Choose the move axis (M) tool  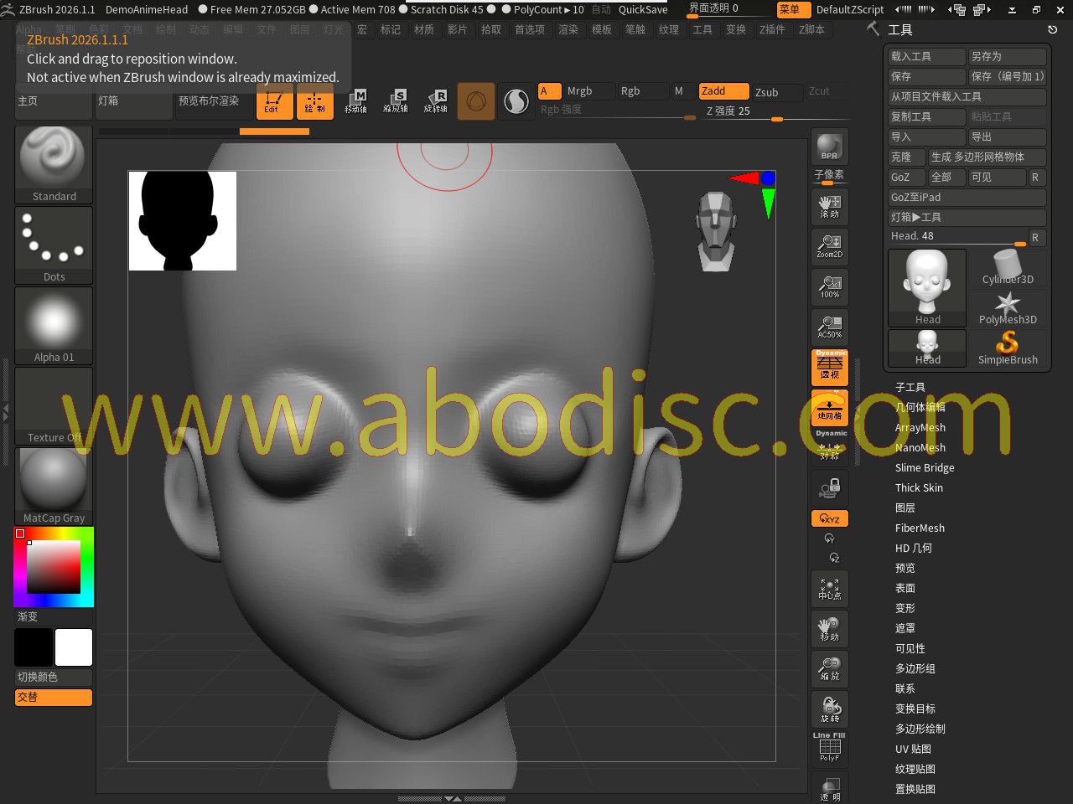pos(355,101)
